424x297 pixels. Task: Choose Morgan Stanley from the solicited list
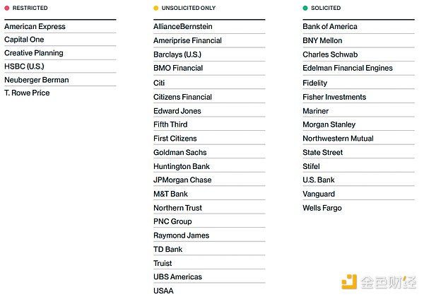(x=329, y=124)
